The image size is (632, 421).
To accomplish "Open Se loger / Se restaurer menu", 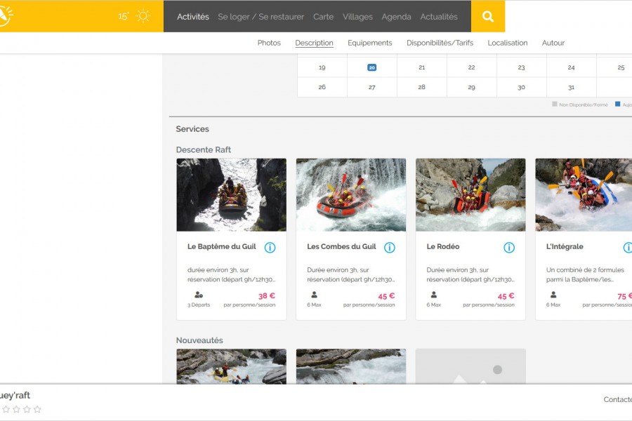I will [261, 17].
